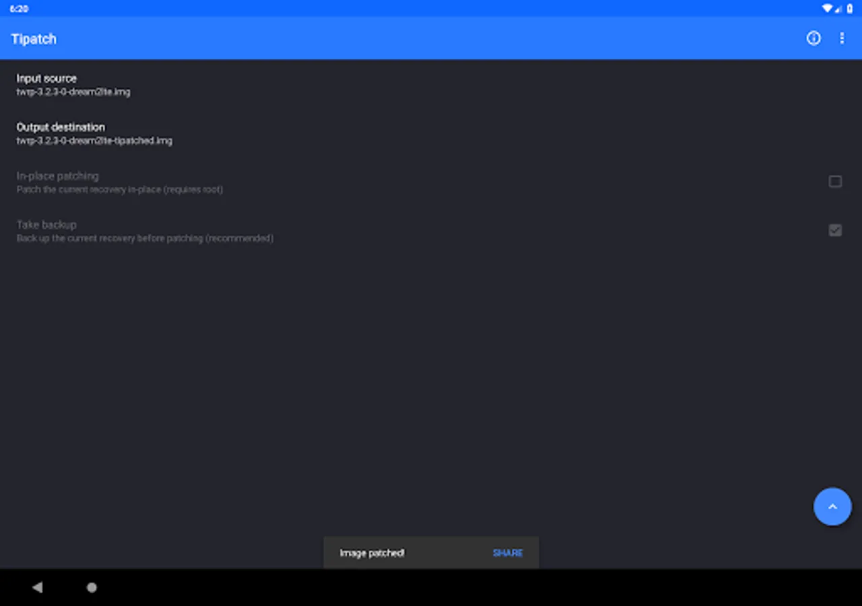862x606 pixels.
Task: Open the info icon in app bar
Action: [x=814, y=38]
